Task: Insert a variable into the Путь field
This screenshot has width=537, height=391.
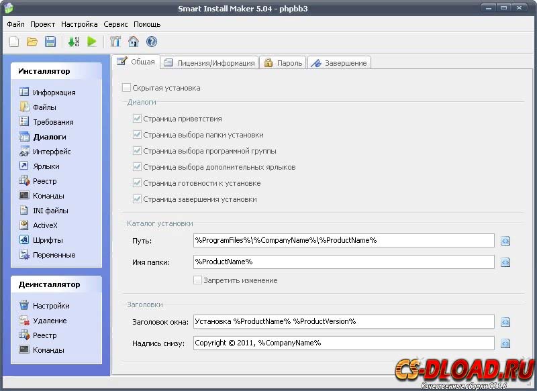Action: (x=505, y=241)
